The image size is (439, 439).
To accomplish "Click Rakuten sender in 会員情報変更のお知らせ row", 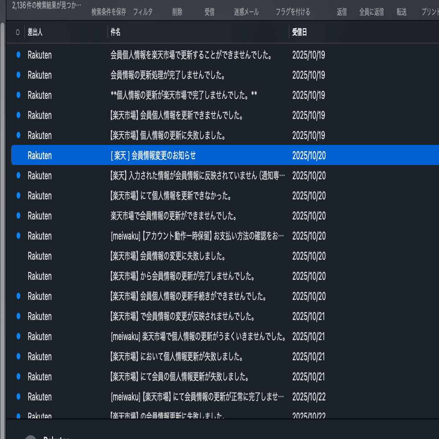I will coord(40,155).
